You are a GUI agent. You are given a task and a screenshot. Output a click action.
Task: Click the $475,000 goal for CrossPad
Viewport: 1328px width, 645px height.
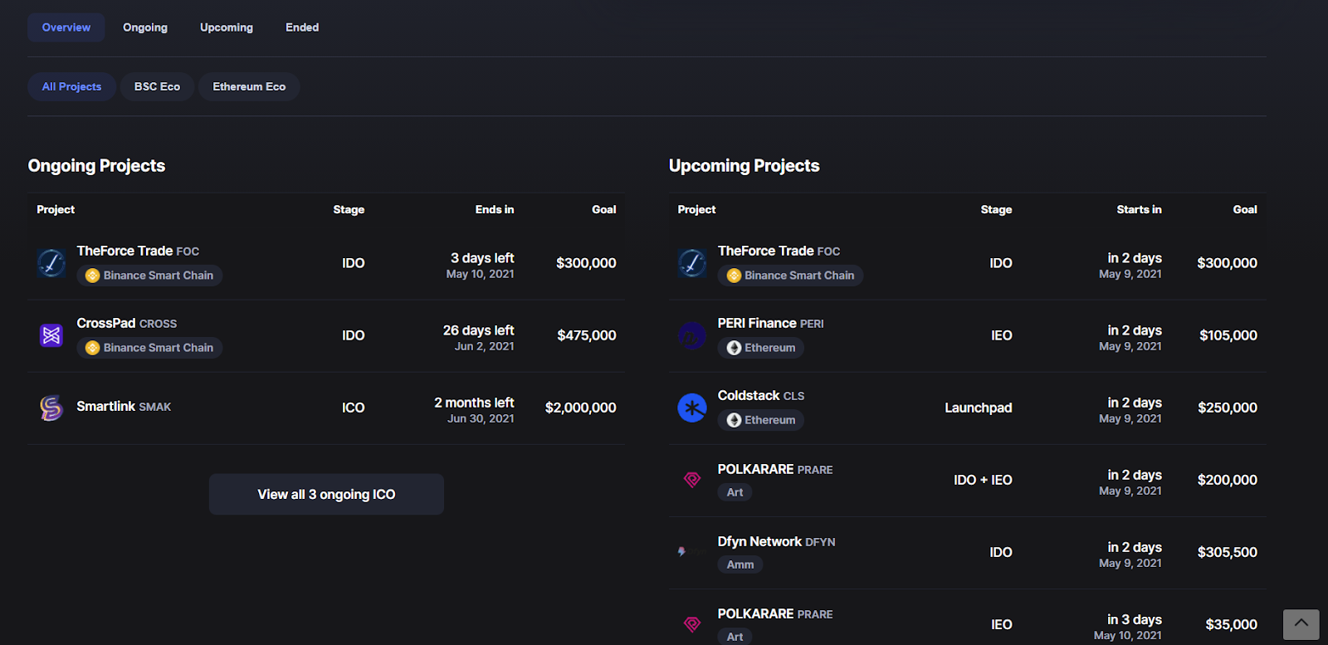tap(587, 335)
